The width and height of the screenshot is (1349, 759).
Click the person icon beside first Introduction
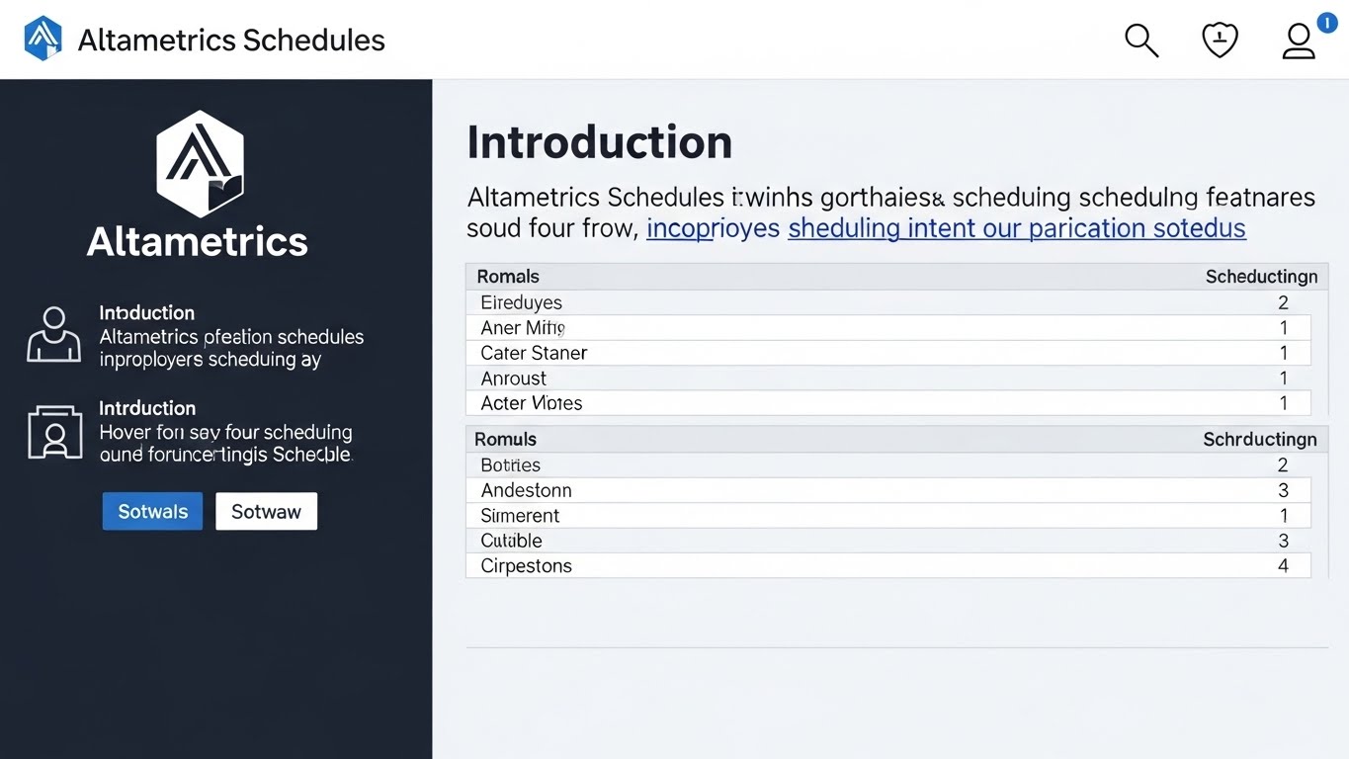click(54, 334)
